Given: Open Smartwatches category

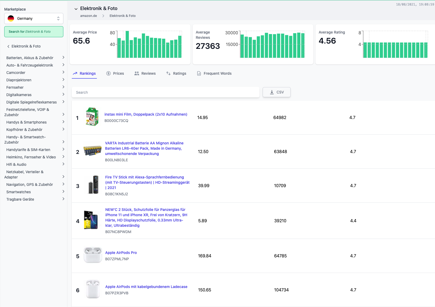Looking at the screenshot, I should tap(18, 192).
